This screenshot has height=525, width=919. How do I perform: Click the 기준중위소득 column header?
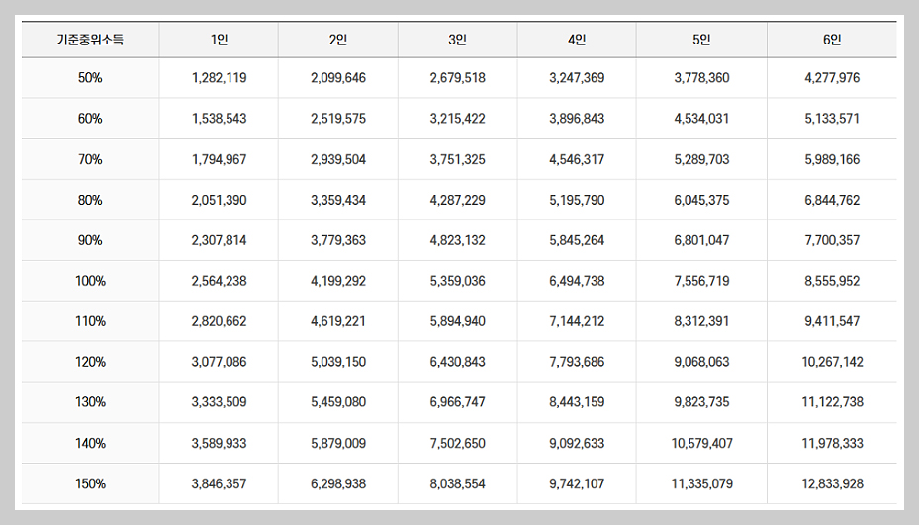(90, 40)
